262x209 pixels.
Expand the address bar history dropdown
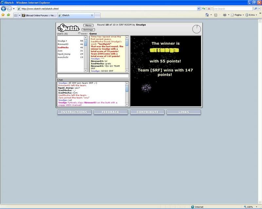198,9
